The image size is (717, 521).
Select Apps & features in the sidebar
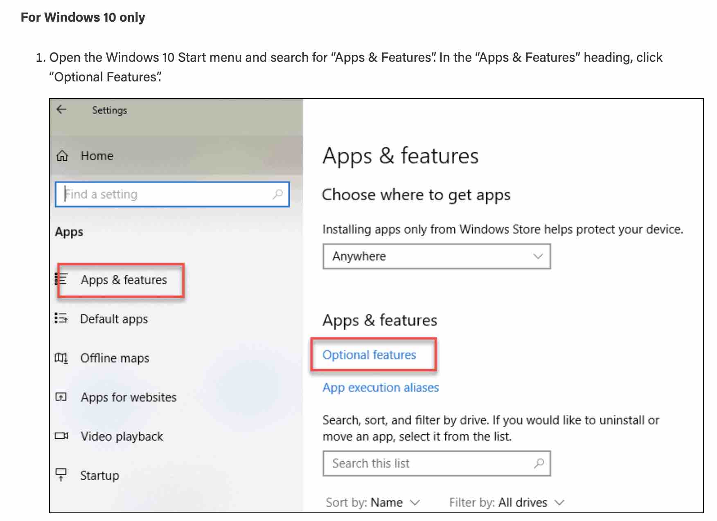123,280
